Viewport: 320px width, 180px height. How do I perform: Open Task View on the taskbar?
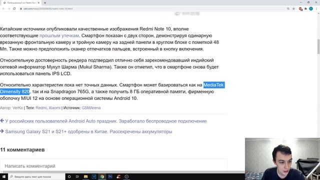[x=77, y=176]
